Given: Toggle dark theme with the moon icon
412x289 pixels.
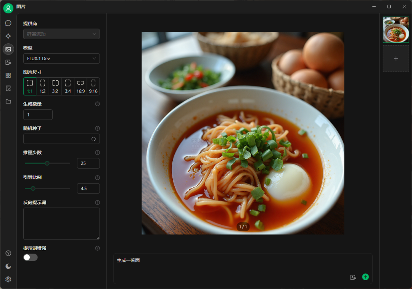Looking at the screenshot, I should pyautogui.click(x=8, y=267).
